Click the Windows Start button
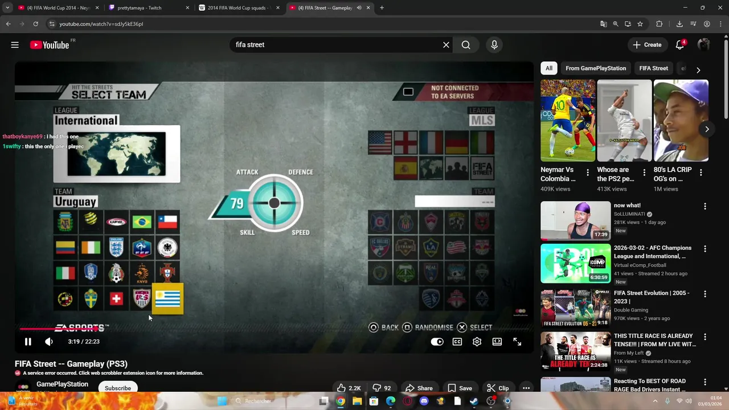729x410 pixels. [x=222, y=401]
